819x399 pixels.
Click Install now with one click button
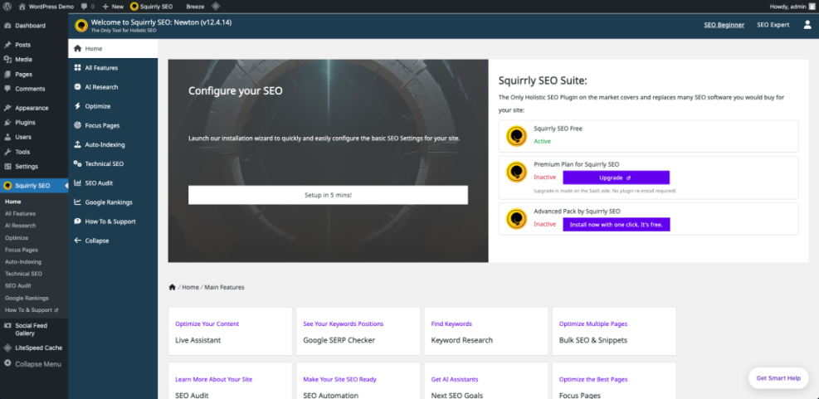pyautogui.click(x=616, y=225)
